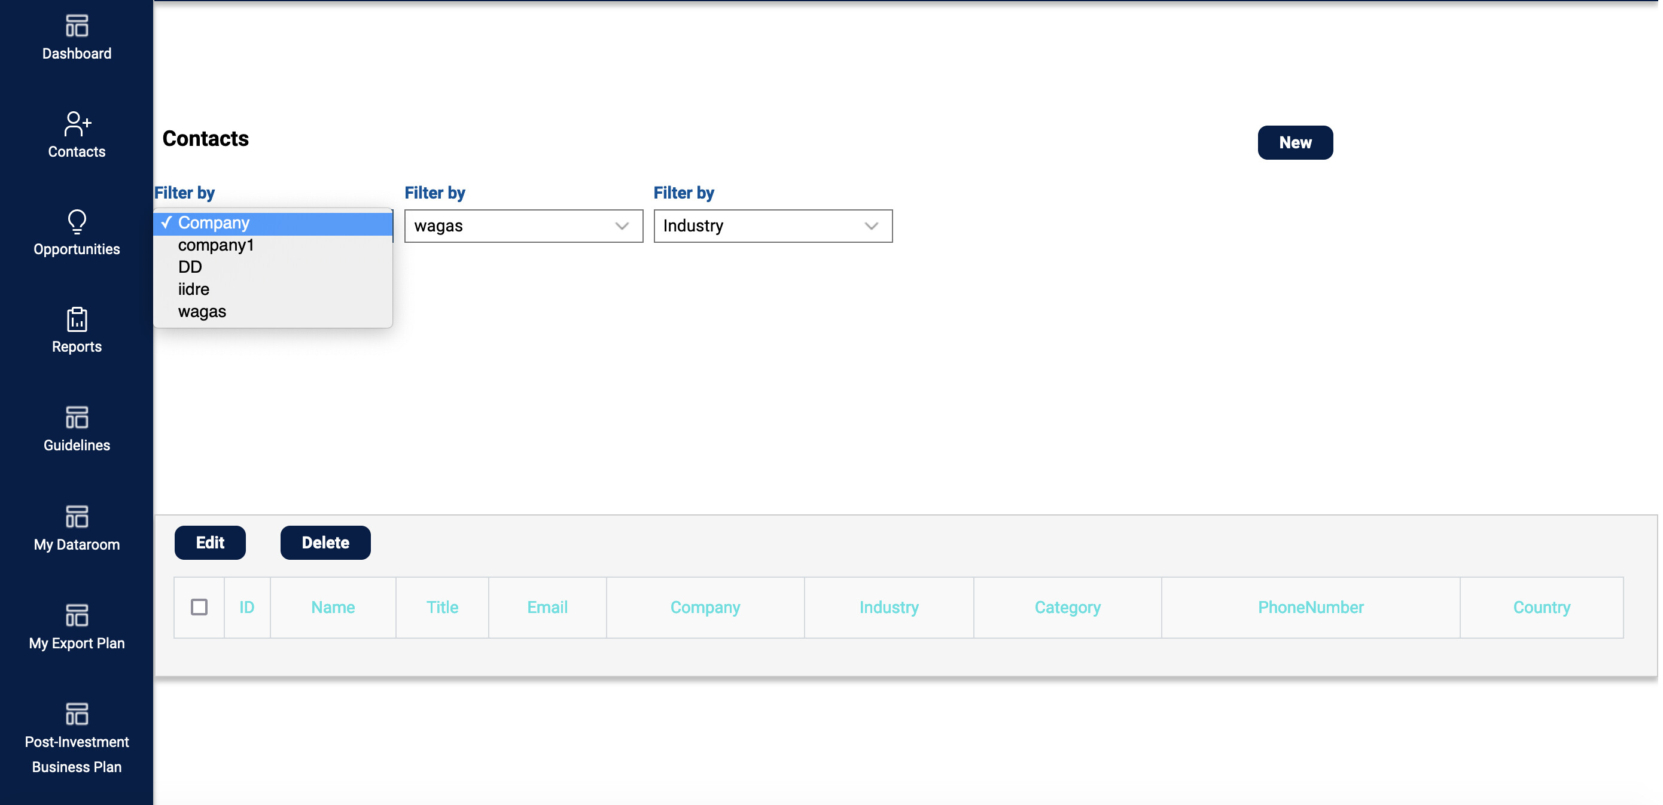Click the chevron of the Industry dropdown
Screen dimensions: 1663x805
pos(872,226)
